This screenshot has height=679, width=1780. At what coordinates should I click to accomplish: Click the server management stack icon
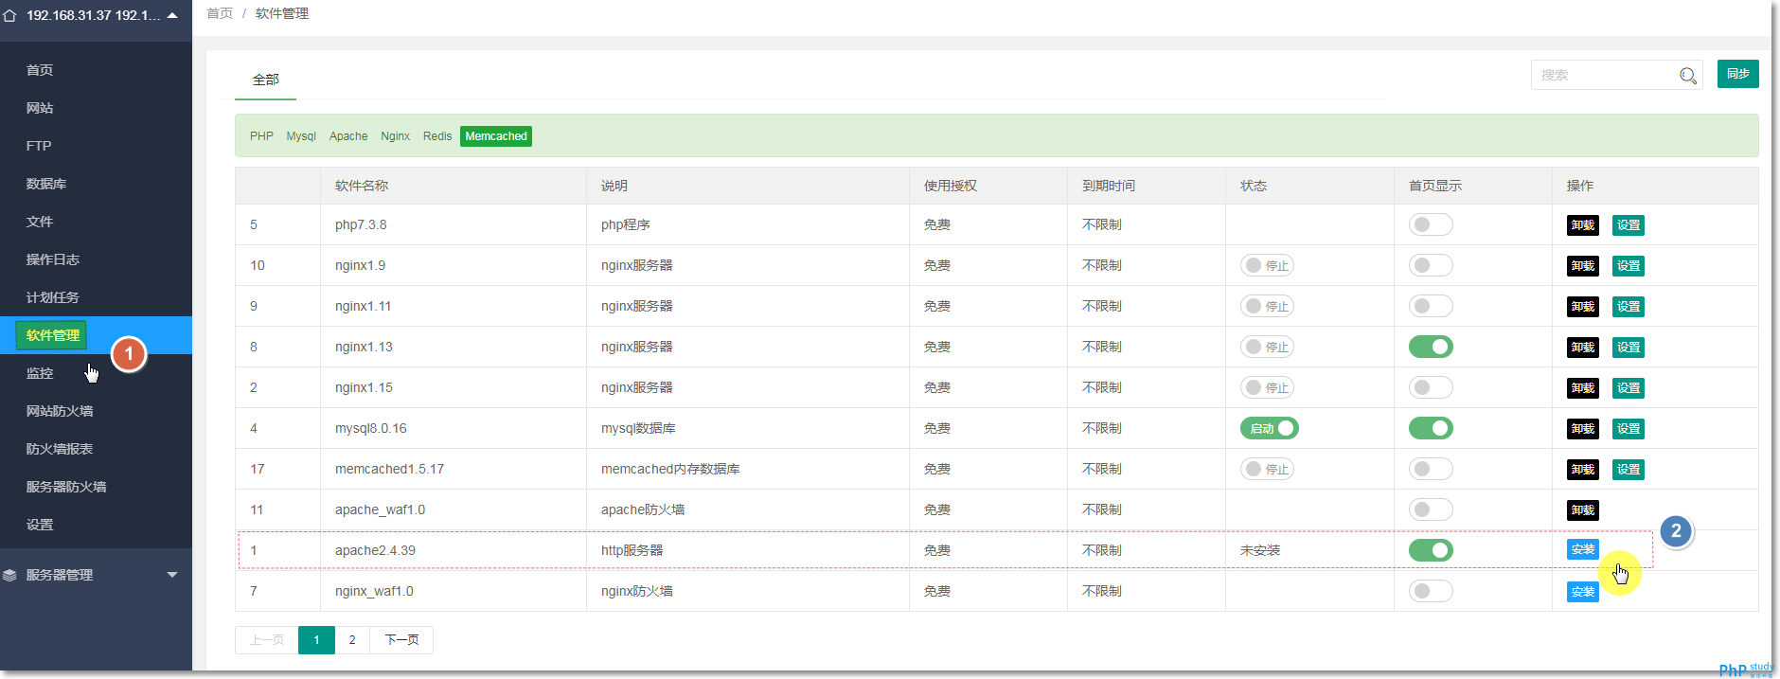(10, 575)
